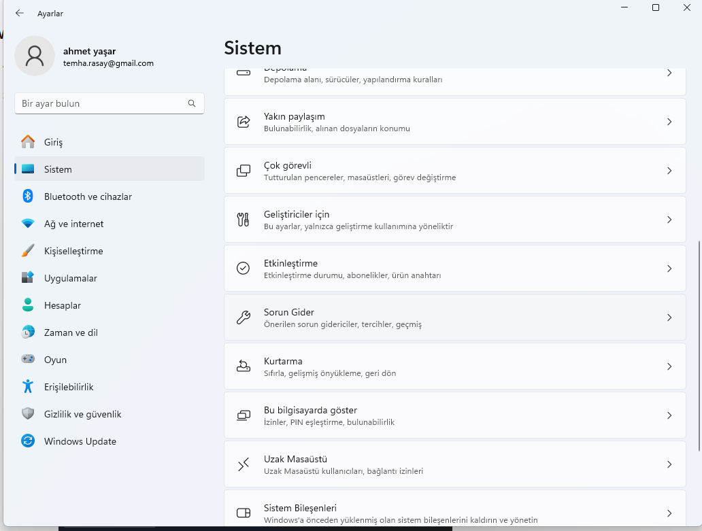702x531 pixels.
Task: Go to Zaman ve dil settings
Action: click(71, 332)
